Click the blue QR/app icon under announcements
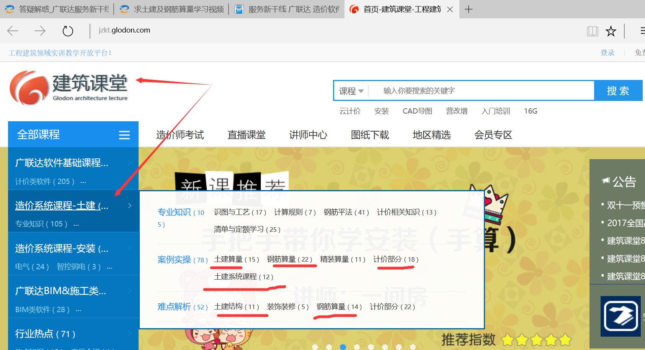The height and width of the screenshot is (350, 645). 621,316
